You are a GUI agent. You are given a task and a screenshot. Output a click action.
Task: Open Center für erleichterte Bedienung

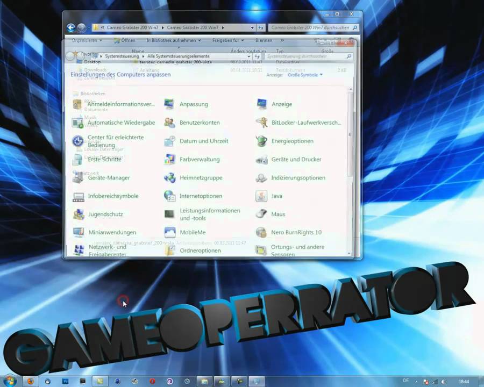108,141
